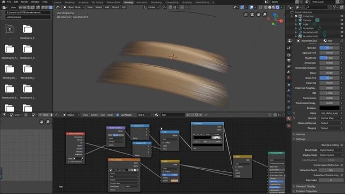Toggle Backface Culling checkbox
This screenshot has width=345, height=194.
tap(342, 145)
